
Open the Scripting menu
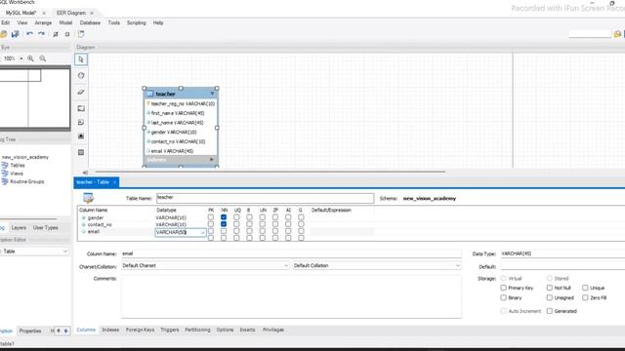coord(137,22)
